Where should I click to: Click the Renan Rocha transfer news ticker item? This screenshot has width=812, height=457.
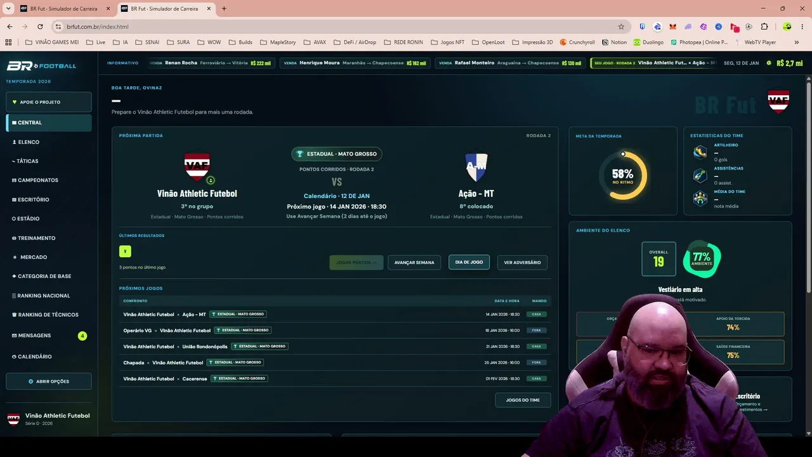click(x=210, y=63)
